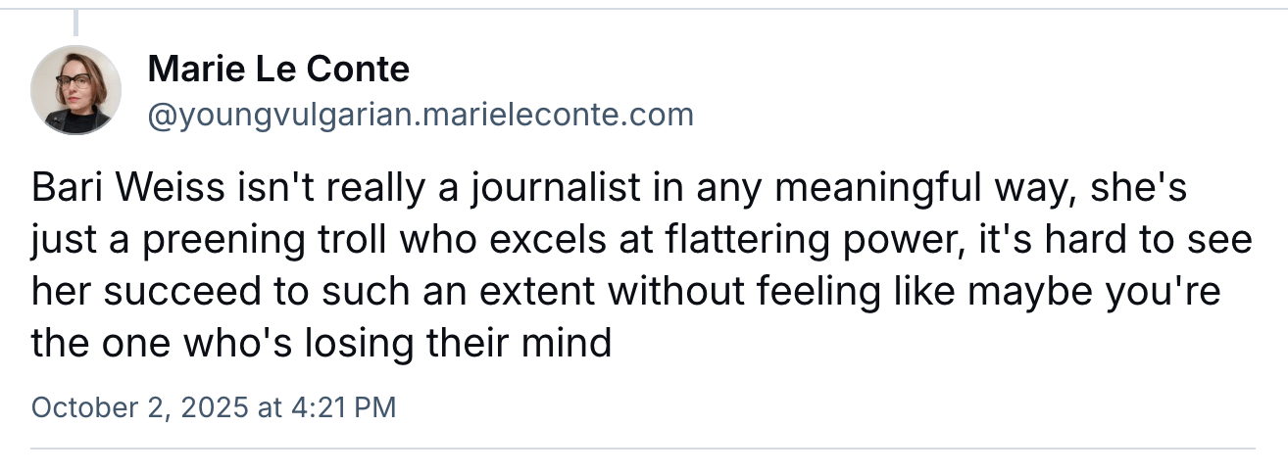Click the display name Marie Le Conte

pyautogui.click(x=278, y=70)
